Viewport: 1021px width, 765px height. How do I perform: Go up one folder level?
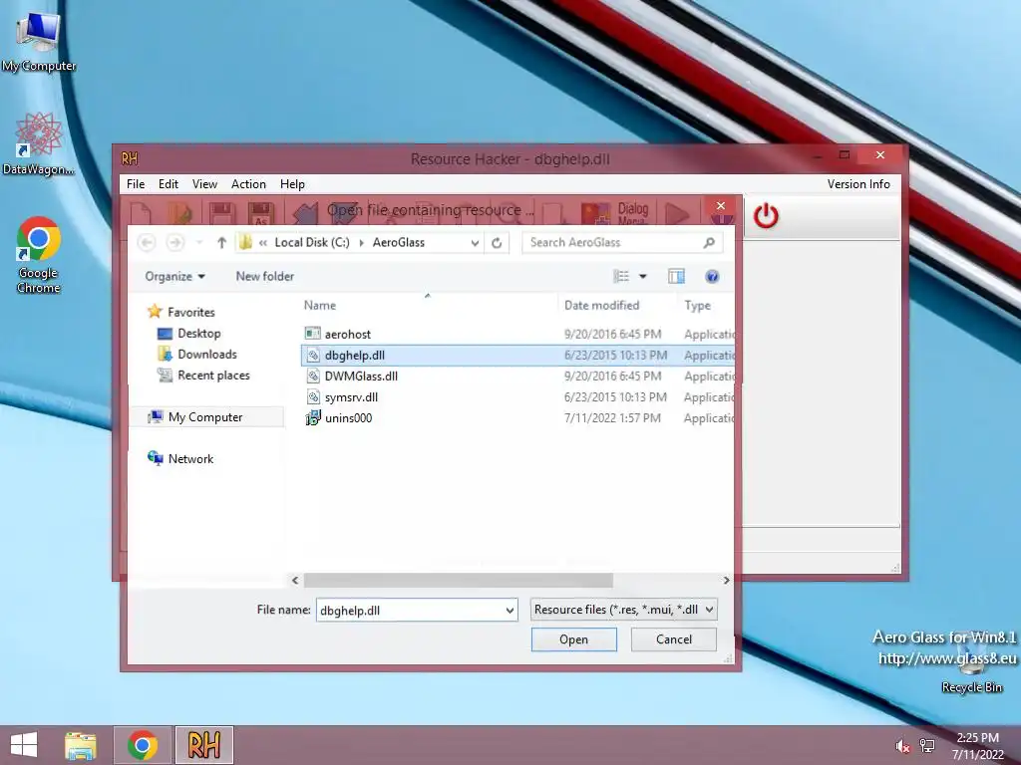[221, 243]
